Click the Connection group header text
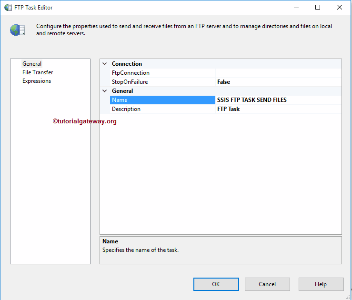 [127, 64]
